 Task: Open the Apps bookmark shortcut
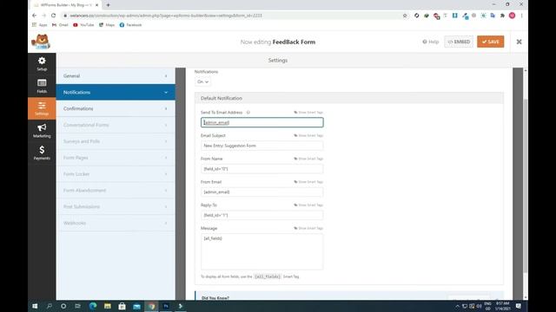(39, 25)
